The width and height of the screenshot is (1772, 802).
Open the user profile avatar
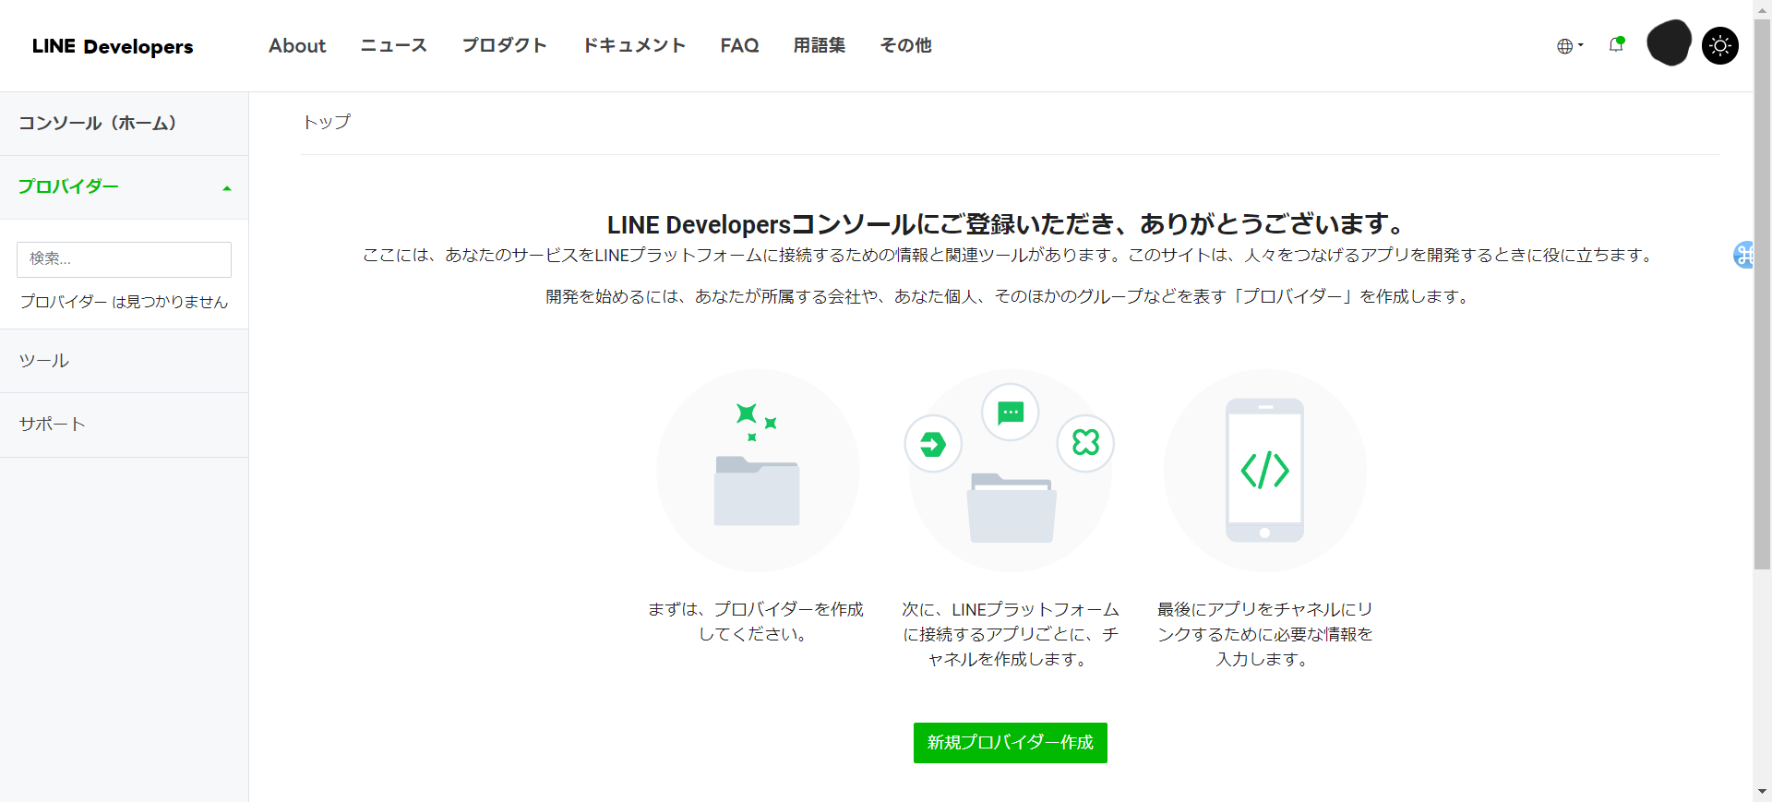pos(1669,43)
